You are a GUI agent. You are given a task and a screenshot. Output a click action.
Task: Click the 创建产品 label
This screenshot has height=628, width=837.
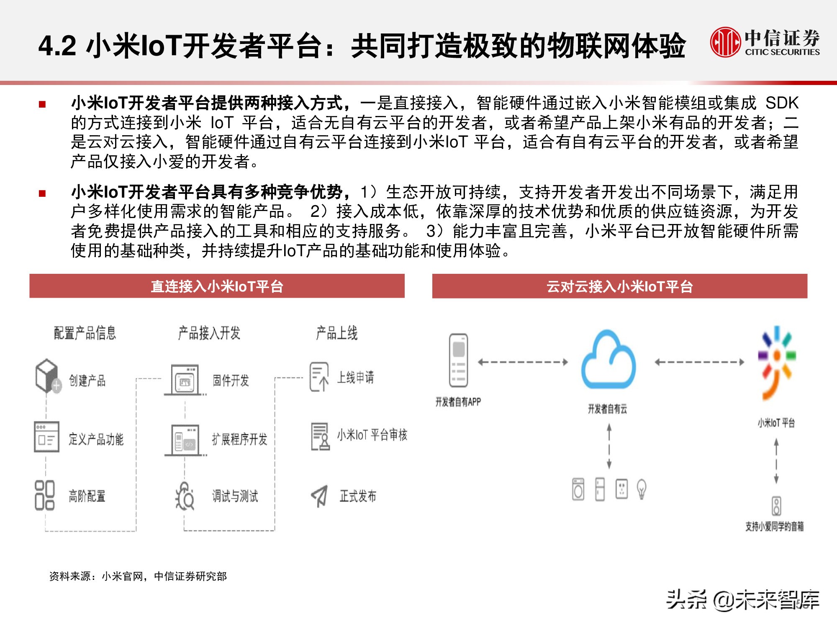(x=87, y=381)
